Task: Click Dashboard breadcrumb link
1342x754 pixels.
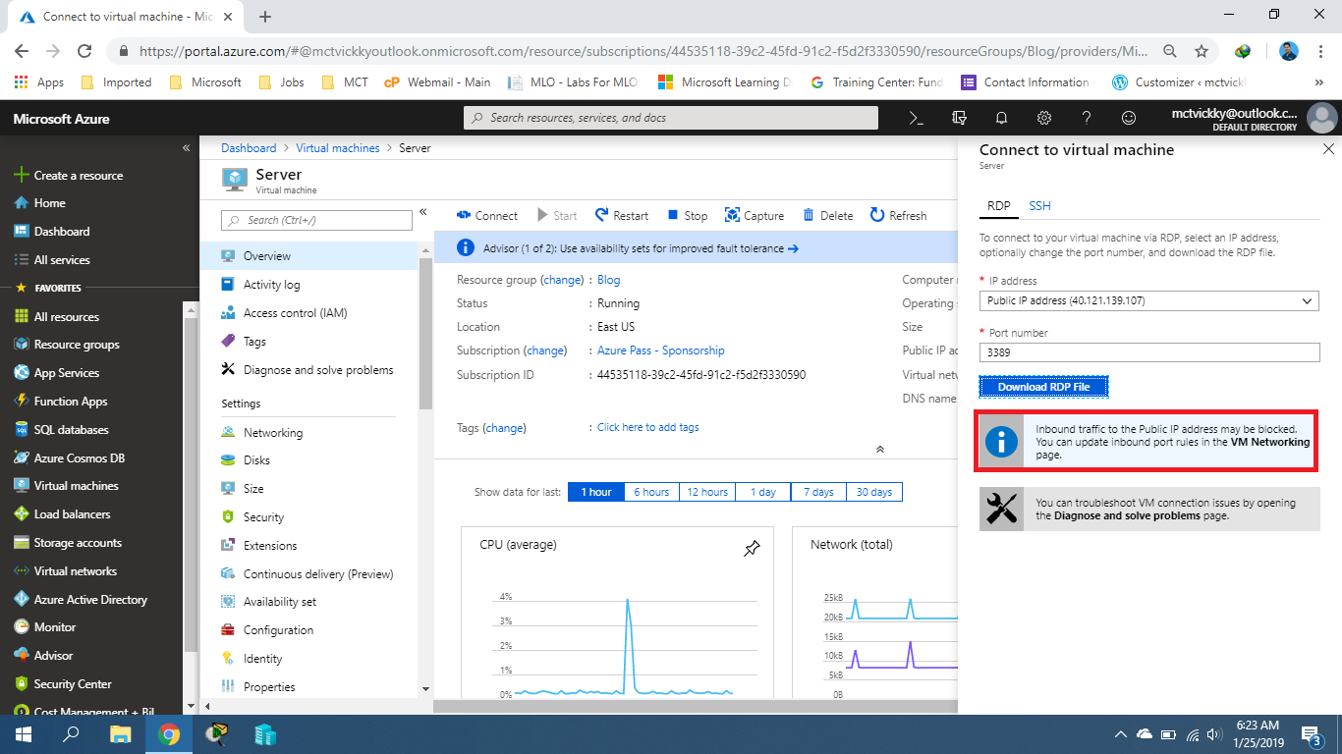Action: click(x=249, y=148)
